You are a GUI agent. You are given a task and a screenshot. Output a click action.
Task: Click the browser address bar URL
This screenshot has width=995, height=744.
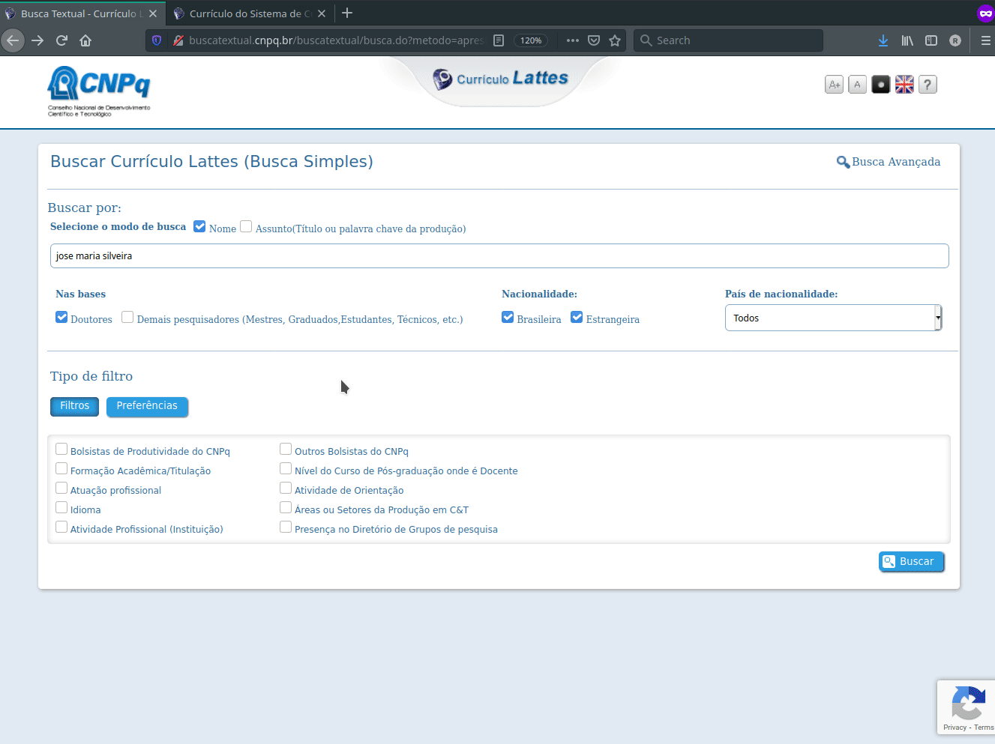point(336,40)
